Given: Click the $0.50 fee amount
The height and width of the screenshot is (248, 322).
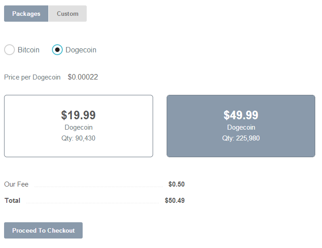Looking at the screenshot, I should tap(176, 184).
